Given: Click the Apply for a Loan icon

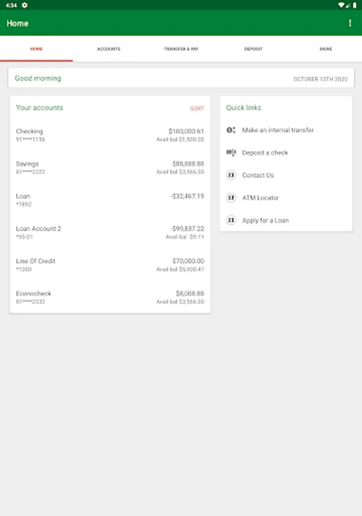Looking at the screenshot, I should click(231, 220).
